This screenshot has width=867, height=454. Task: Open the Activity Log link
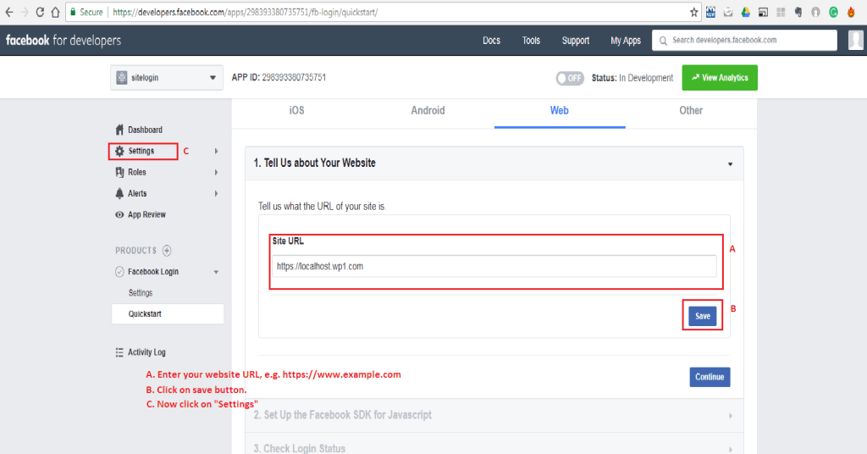[x=146, y=352]
